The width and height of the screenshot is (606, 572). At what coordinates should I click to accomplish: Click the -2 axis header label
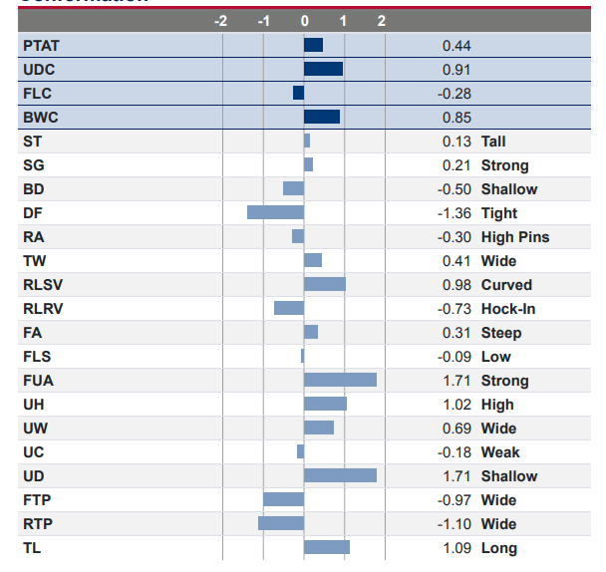[221, 21]
